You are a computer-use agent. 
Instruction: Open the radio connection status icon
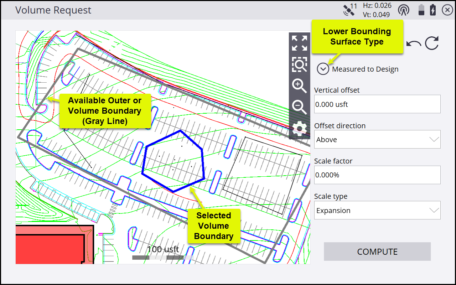click(x=404, y=10)
